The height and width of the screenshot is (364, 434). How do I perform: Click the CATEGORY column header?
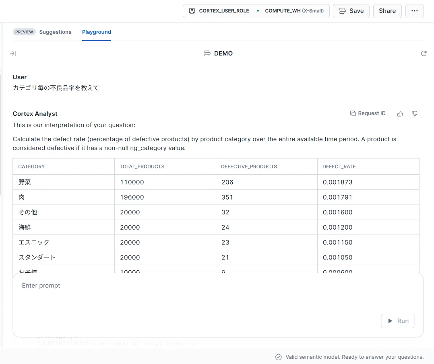(x=32, y=167)
